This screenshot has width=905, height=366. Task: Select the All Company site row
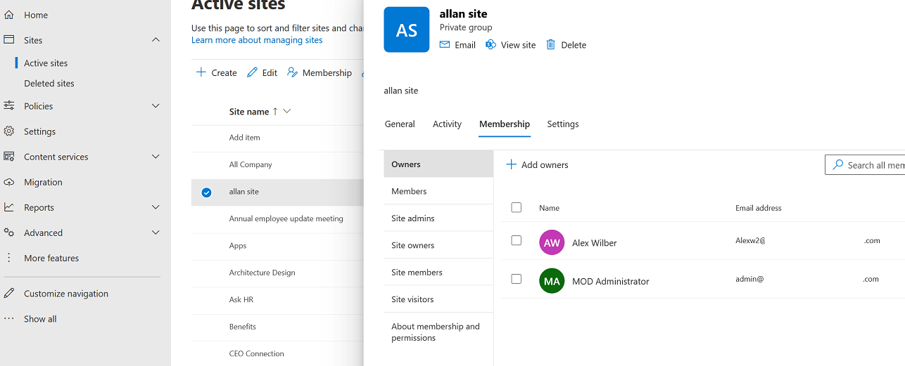coord(277,164)
